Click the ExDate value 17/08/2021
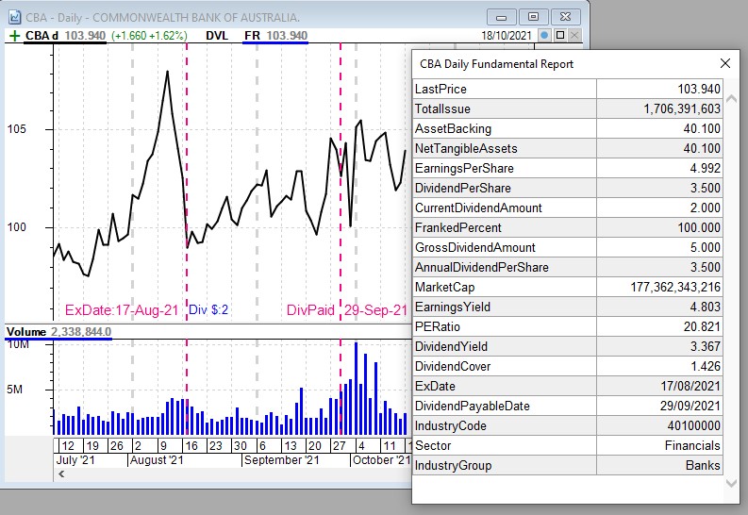 pyautogui.click(x=690, y=386)
